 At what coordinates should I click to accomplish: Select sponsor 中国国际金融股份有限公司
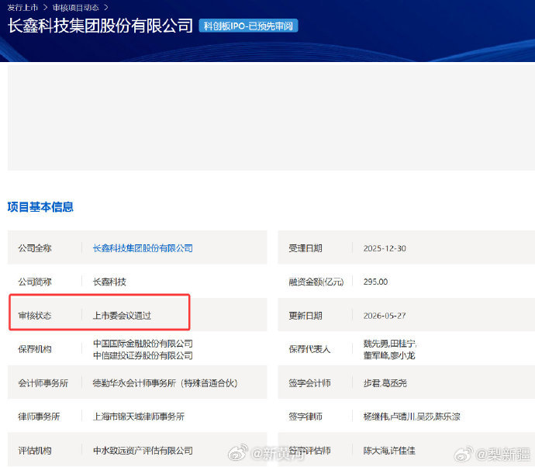(143, 344)
